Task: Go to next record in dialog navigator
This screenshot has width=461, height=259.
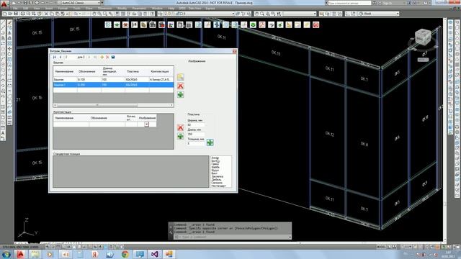Action: [x=89, y=57]
